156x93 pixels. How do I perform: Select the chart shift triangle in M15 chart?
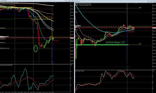(x=136, y=3)
